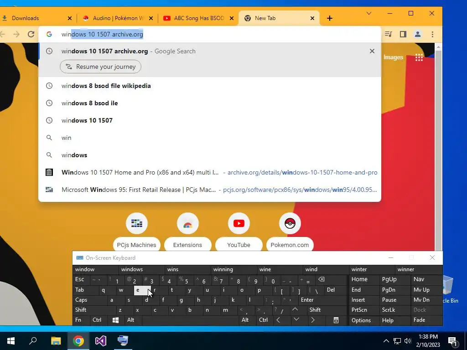Click the right arrow key on keyboard
This screenshot has width=467, height=350.
[313, 320]
